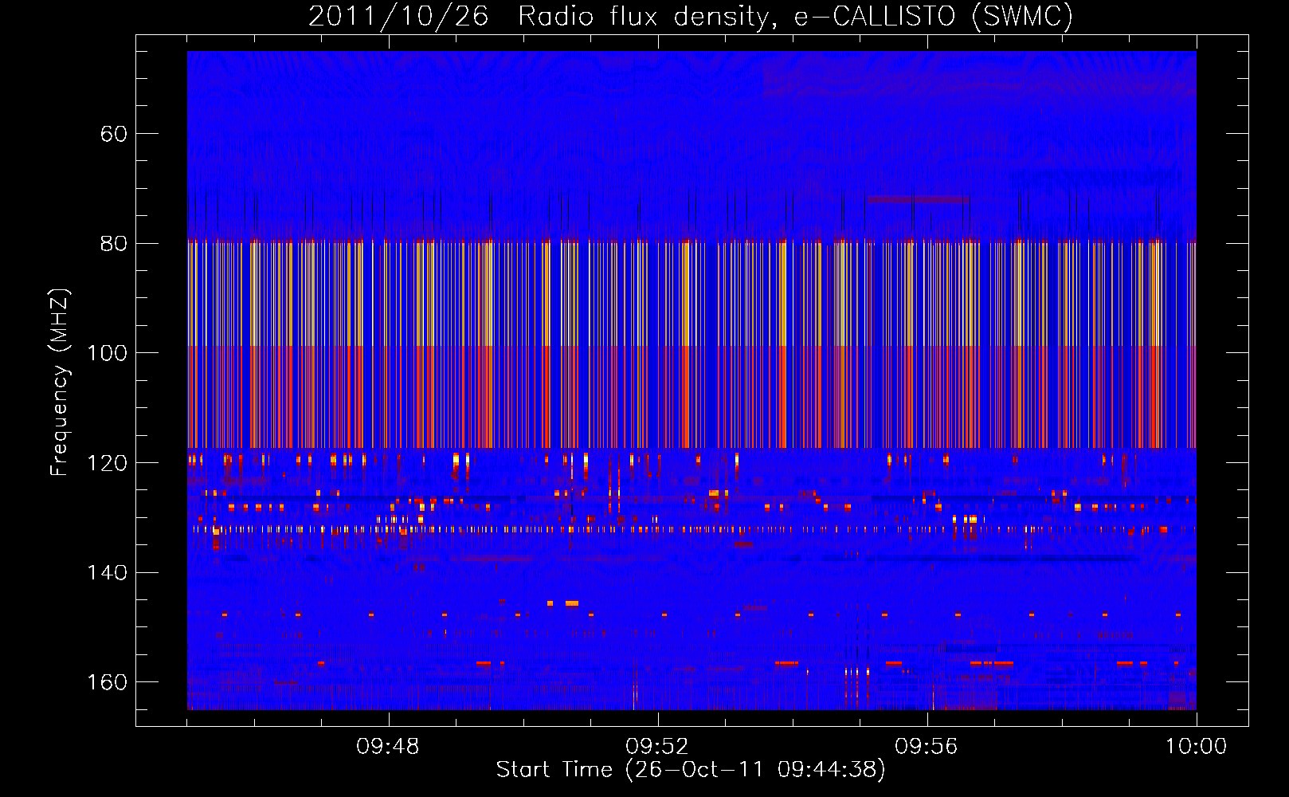Click the 09:56 time tick label
The width and height of the screenshot is (1289, 797).
pos(927,747)
